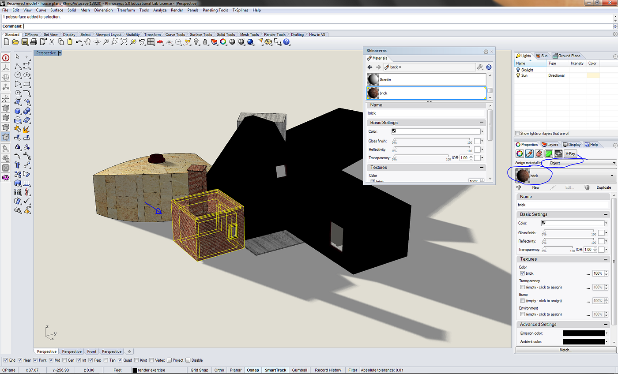Click the Zoom window icon in the toolbar
Image resolution: width=618 pixels, height=374 pixels.
click(114, 42)
